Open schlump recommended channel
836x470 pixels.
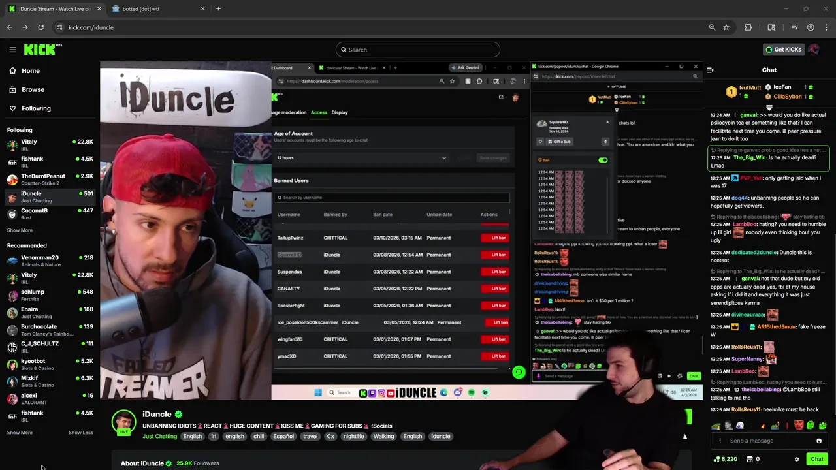coord(50,295)
